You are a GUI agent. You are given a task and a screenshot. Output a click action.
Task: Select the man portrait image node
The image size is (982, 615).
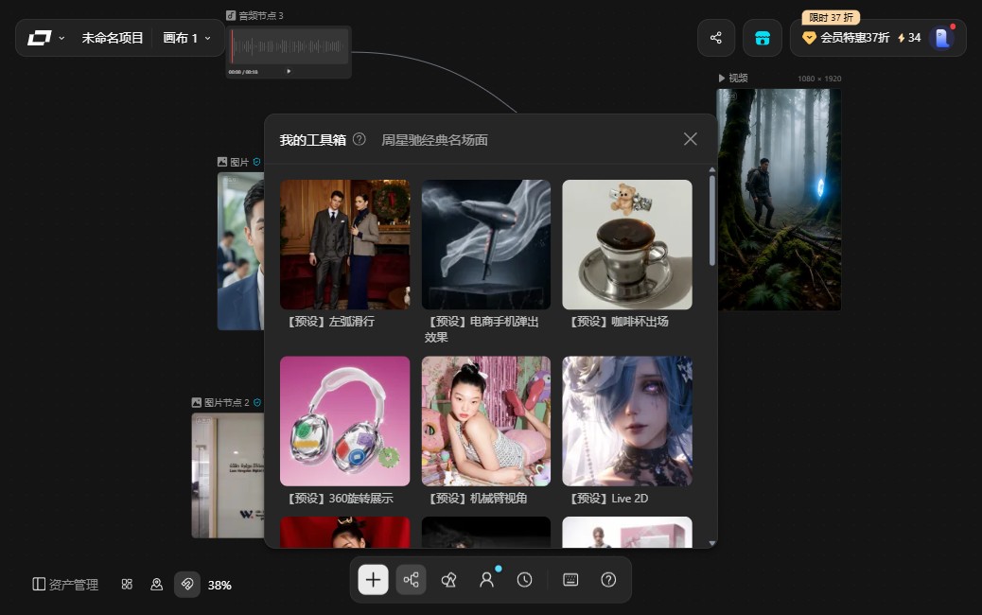click(240, 251)
